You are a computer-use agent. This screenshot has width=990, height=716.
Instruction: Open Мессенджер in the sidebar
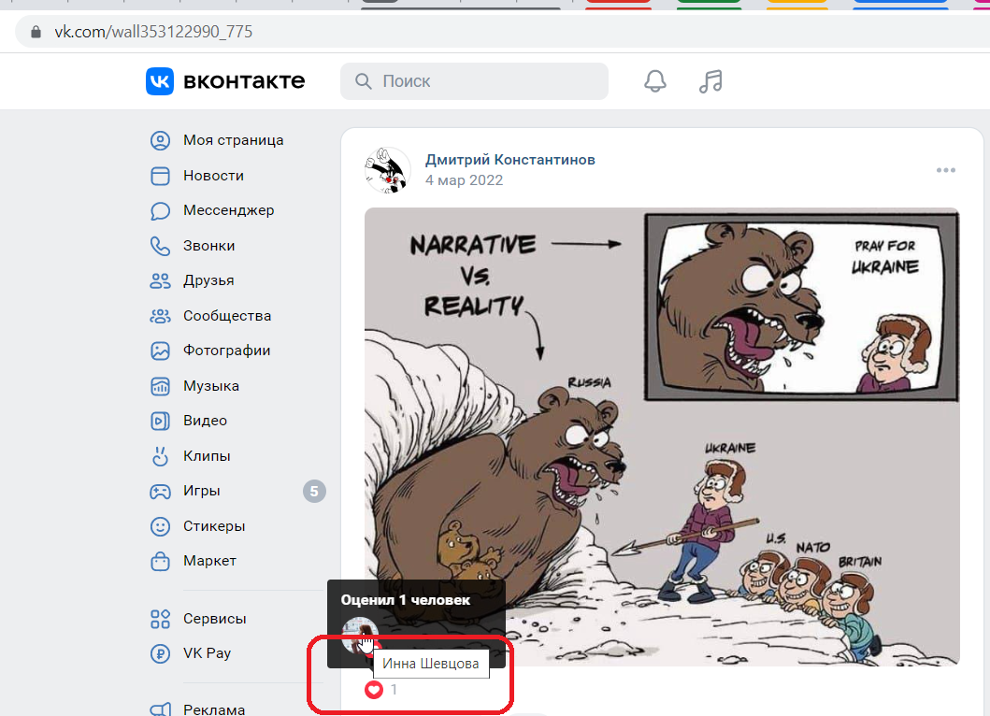click(228, 210)
